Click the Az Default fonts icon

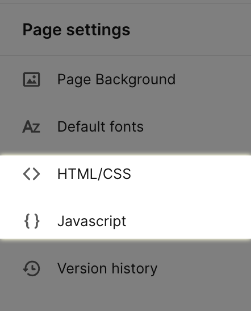[31, 126]
